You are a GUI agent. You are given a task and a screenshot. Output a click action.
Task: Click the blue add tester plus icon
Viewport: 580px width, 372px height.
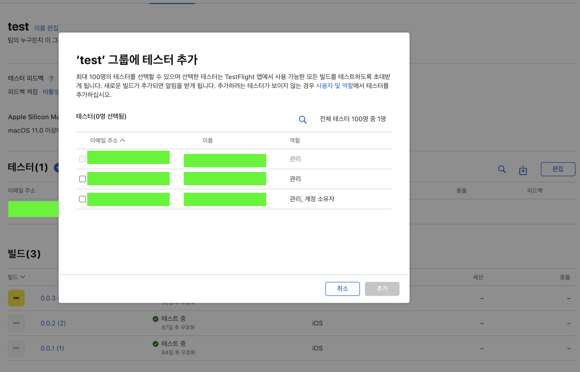click(x=57, y=168)
